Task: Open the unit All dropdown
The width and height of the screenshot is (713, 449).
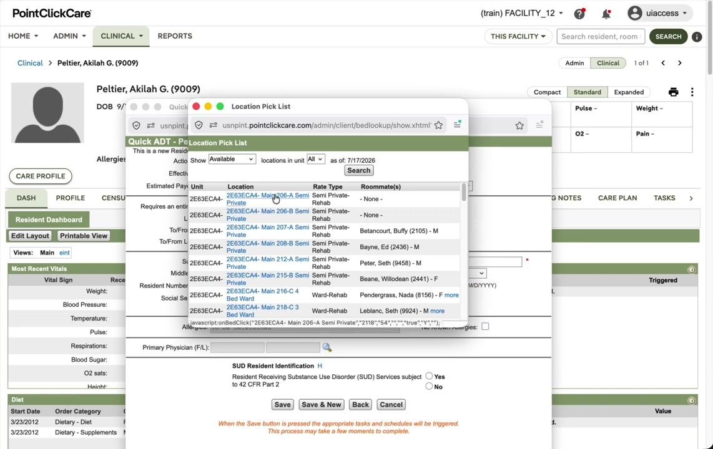Action: coord(315,159)
